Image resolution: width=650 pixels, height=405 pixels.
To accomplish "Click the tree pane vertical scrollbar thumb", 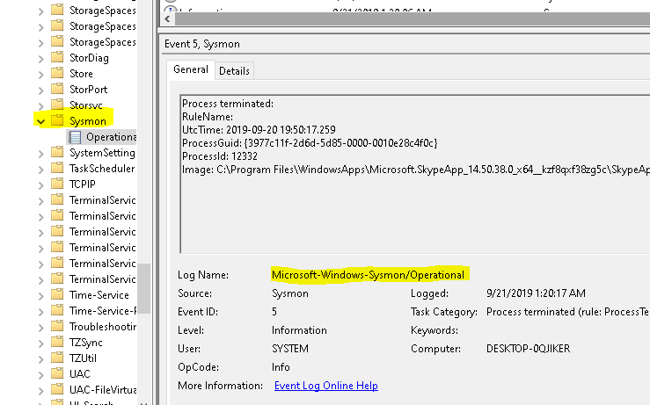I will click(144, 289).
